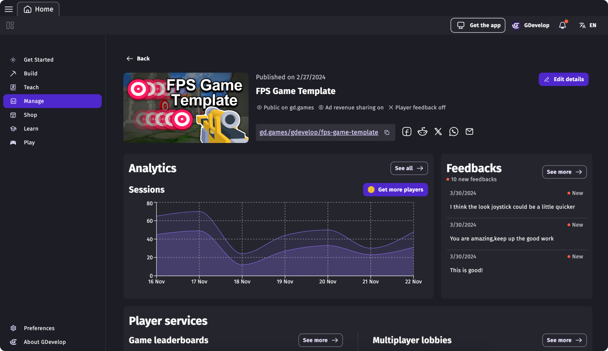
Task: Open the fps-game-template link
Action: (x=319, y=132)
